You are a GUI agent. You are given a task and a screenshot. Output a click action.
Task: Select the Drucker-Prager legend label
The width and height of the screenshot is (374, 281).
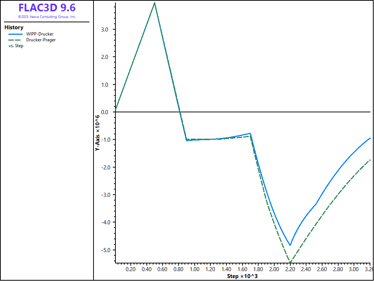[41, 40]
